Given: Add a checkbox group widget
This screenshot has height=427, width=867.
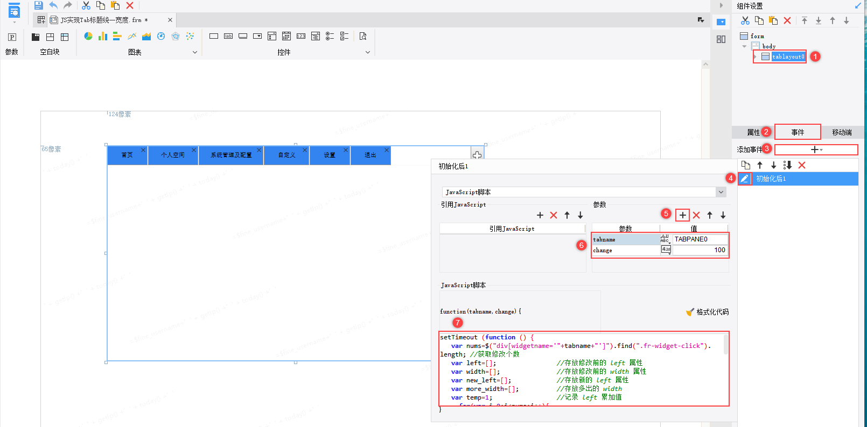Looking at the screenshot, I should click(345, 36).
